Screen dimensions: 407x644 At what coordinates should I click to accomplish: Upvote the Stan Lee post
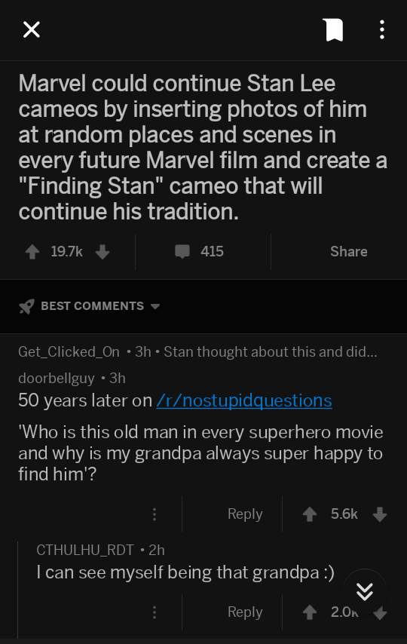tap(32, 251)
